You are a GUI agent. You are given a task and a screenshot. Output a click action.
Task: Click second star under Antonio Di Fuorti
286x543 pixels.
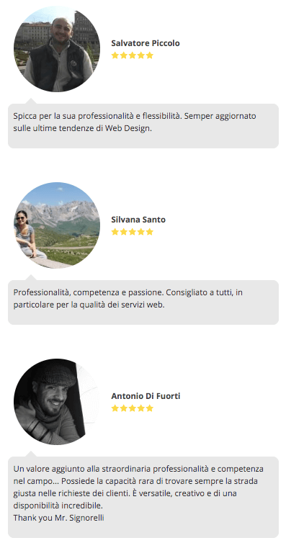click(x=124, y=408)
